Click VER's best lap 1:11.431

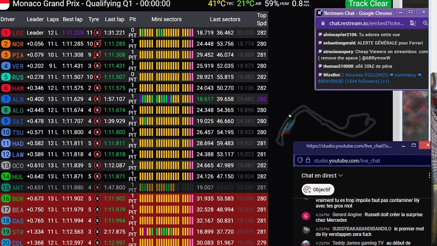(x=73, y=66)
